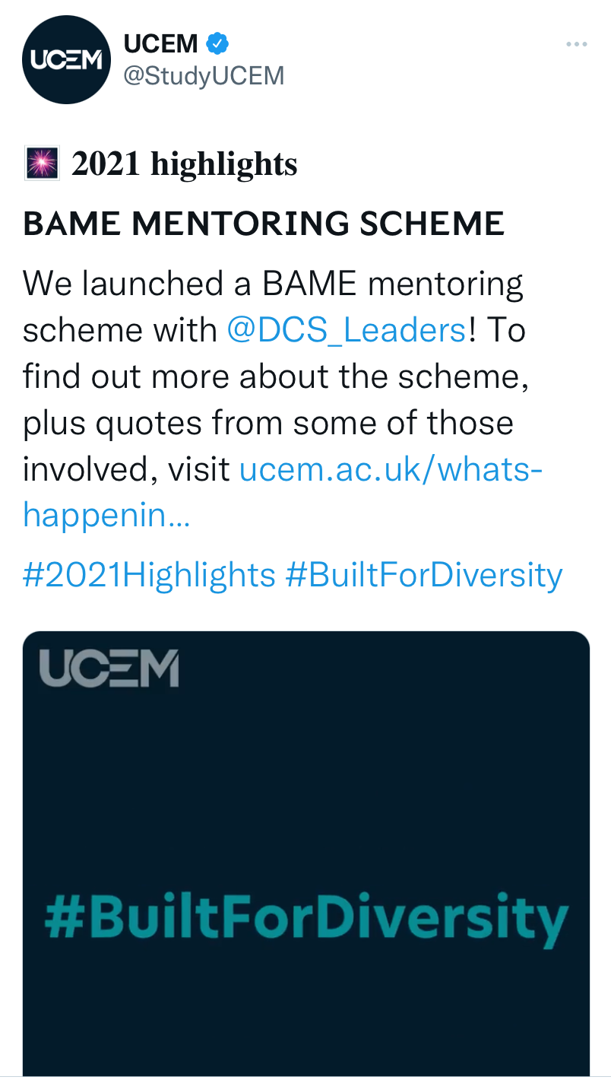Select the 2021 highlights heading
Viewport: 611px width, 1080px height.
pos(184,164)
